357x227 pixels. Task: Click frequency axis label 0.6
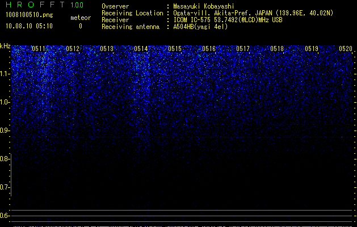tap(5, 216)
